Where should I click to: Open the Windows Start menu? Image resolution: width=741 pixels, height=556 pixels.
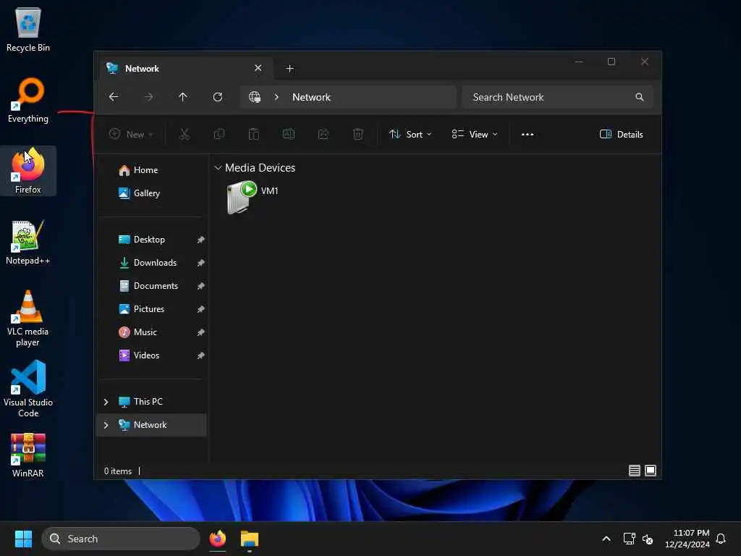pyautogui.click(x=23, y=539)
